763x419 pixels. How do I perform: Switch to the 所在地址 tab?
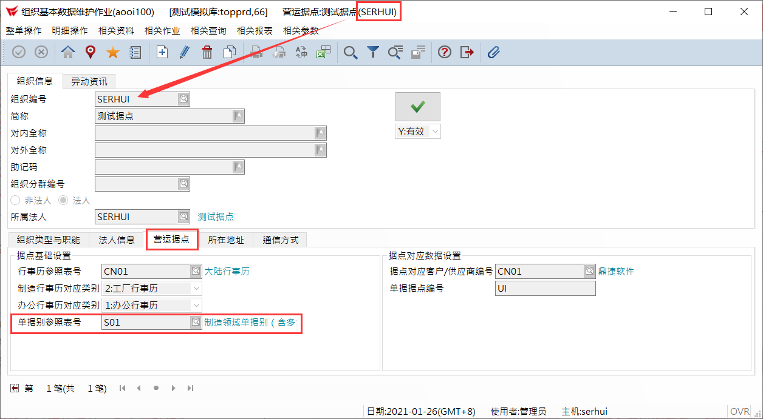[226, 240]
